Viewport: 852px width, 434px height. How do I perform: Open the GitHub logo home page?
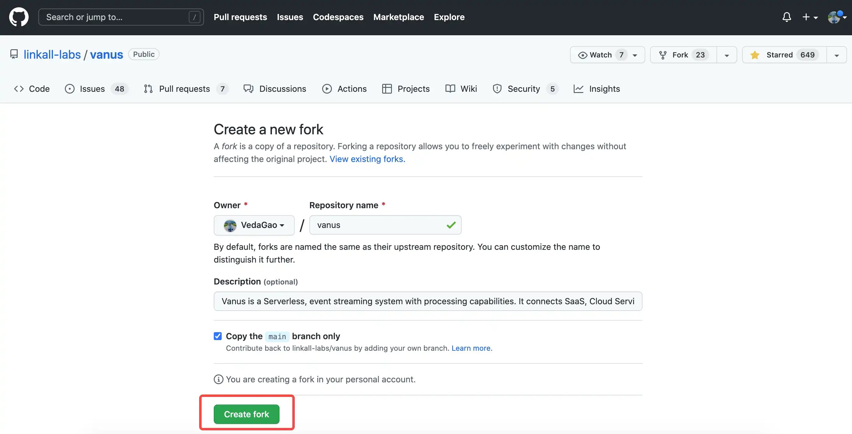tap(19, 17)
